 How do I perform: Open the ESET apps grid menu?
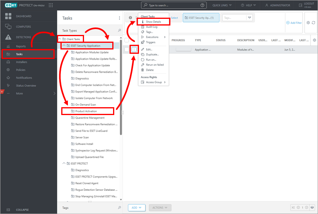click(51, 5)
